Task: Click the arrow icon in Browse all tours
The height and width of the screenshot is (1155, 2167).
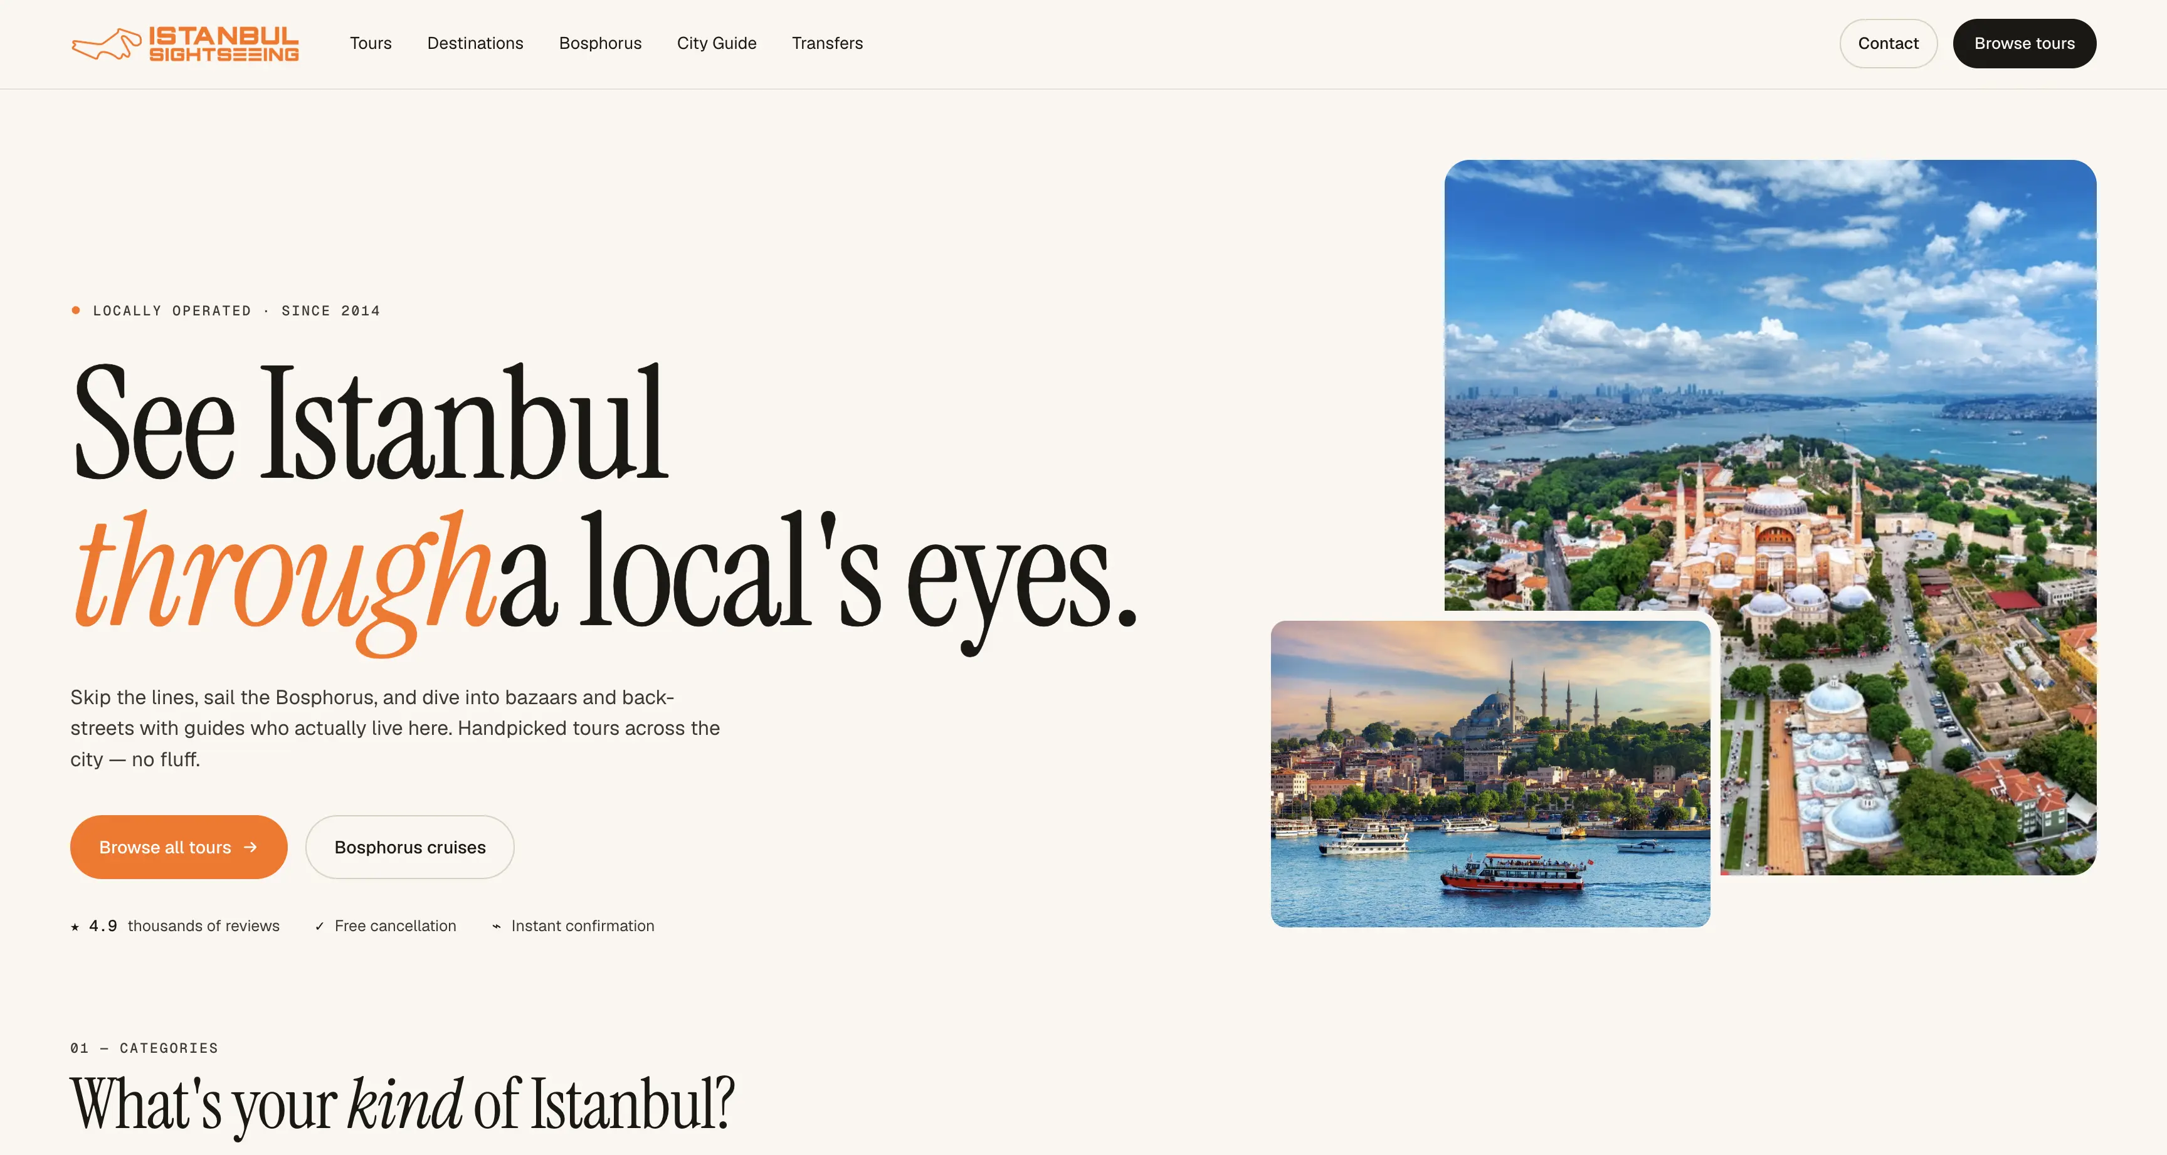Action: [x=250, y=847]
